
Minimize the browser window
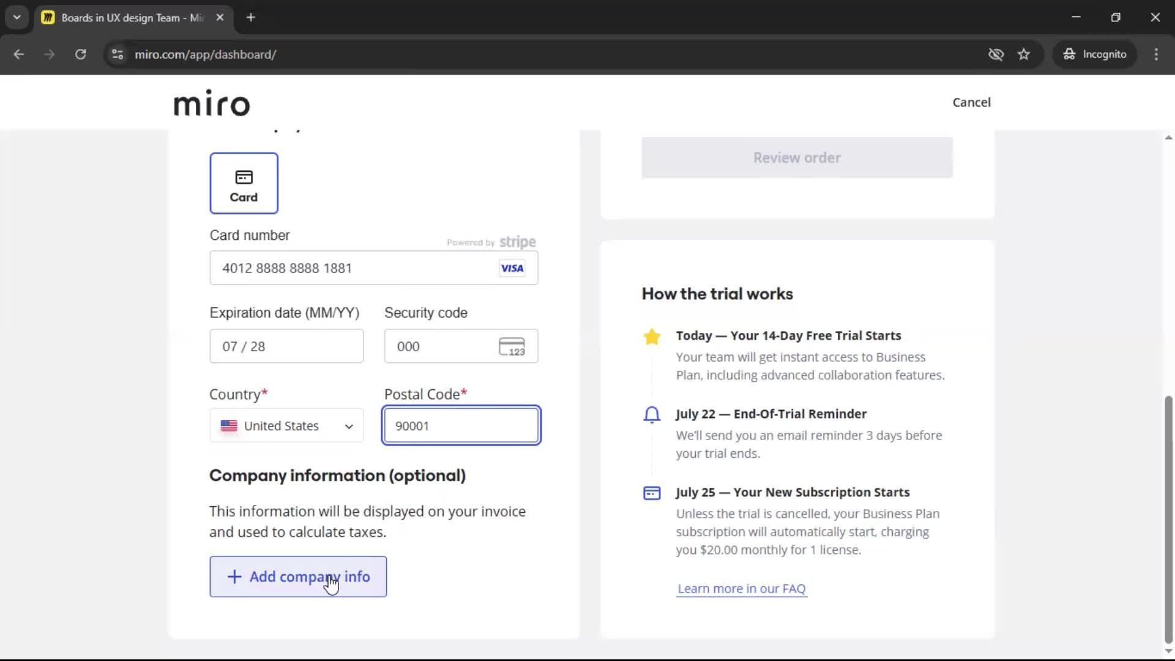point(1076,17)
